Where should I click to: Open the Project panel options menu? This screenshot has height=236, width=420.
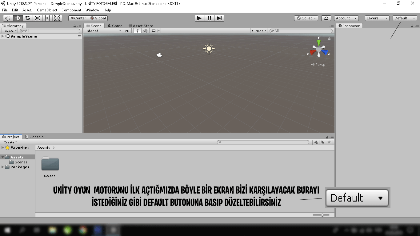[x=331, y=137]
